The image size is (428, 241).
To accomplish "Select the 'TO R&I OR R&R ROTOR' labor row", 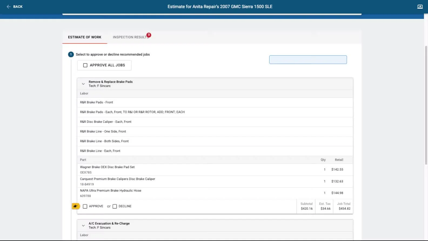I will coord(215,112).
